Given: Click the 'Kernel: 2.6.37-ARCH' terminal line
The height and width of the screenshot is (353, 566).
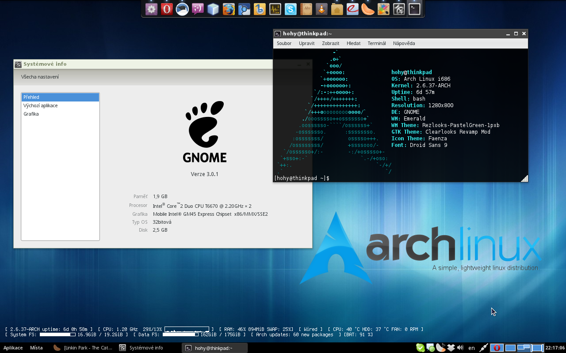Looking at the screenshot, I should pos(421,86).
